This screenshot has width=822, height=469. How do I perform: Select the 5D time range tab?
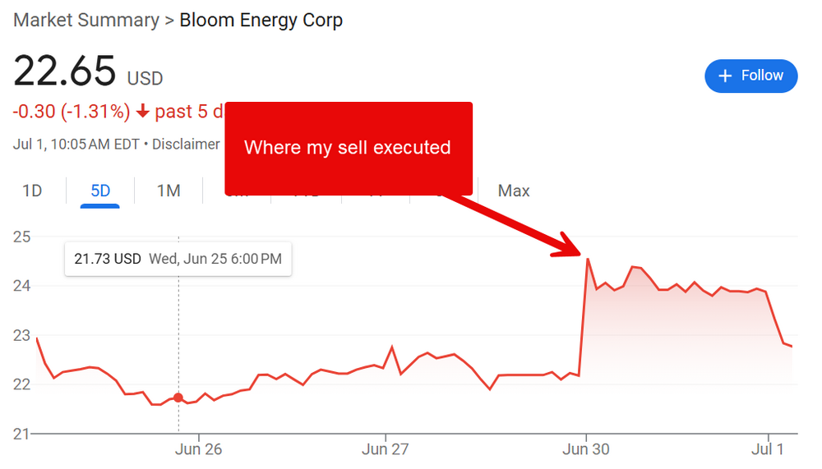click(x=100, y=191)
